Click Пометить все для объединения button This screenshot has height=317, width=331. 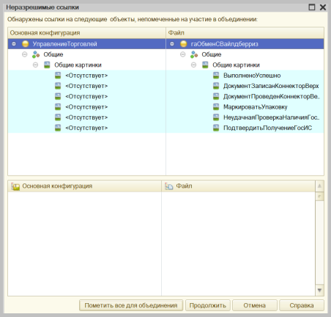(131, 305)
